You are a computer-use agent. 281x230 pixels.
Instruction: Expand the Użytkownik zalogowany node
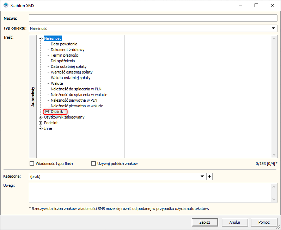coord(40,117)
